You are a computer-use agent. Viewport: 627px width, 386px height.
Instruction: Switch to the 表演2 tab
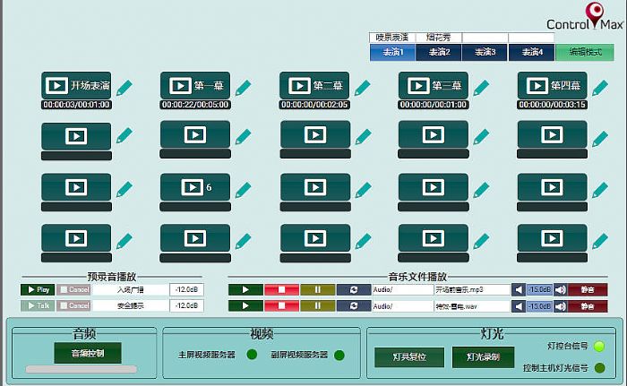coord(439,53)
